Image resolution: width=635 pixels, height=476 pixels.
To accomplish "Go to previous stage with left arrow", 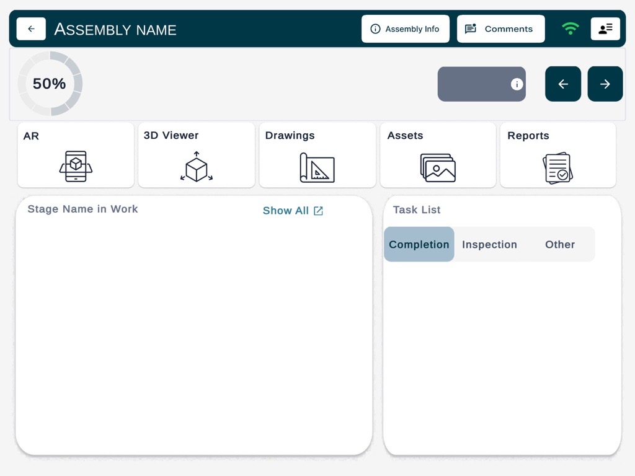I will (x=563, y=84).
